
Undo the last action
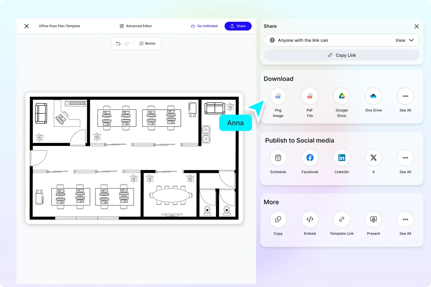coord(118,43)
